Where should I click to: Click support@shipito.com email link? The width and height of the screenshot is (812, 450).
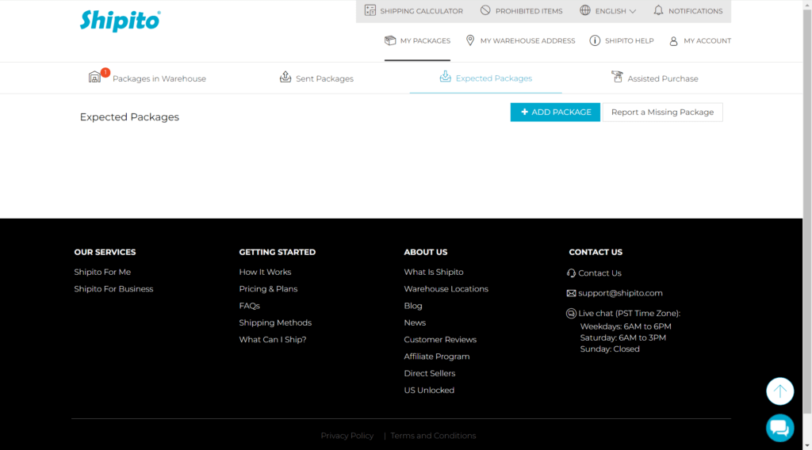coord(620,293)
